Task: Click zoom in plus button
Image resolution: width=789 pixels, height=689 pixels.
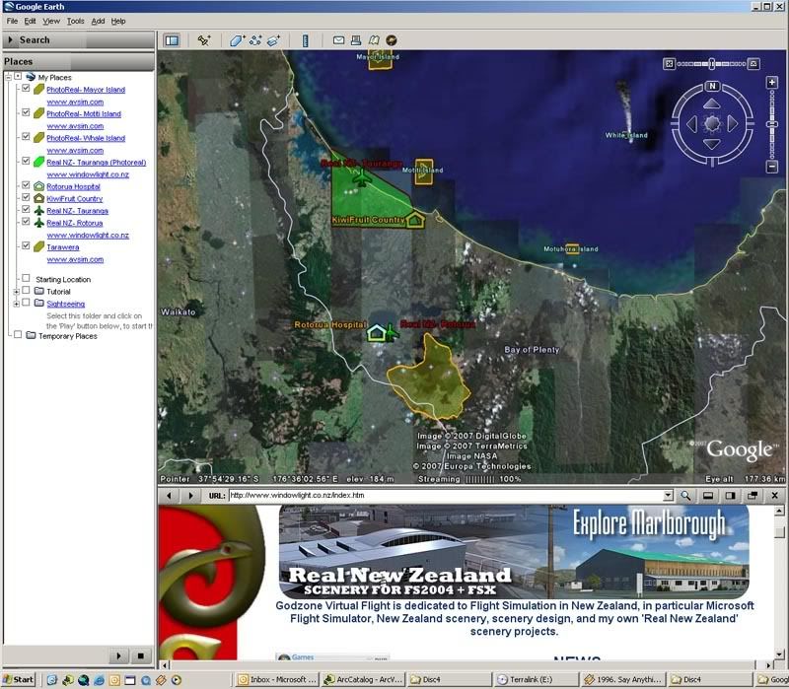Action: tap(772, 83)
